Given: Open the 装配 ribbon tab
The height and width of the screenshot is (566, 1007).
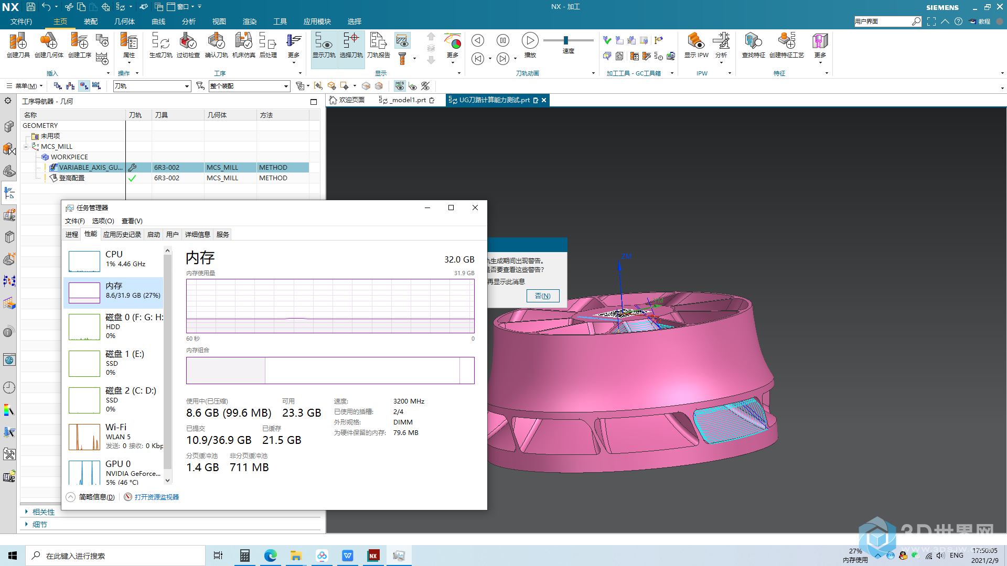Looking at the screenshot, I should [91, 21].
